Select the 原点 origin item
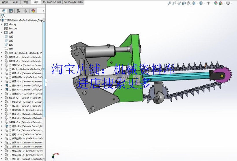Viewport: 237px width, 161px height. (x=9, y=49)
